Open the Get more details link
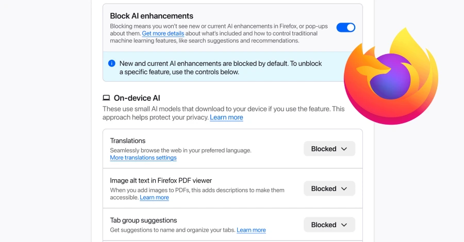The width and height of the screenshot is (464, 242). pyautogui.click(x=163, y=33)
